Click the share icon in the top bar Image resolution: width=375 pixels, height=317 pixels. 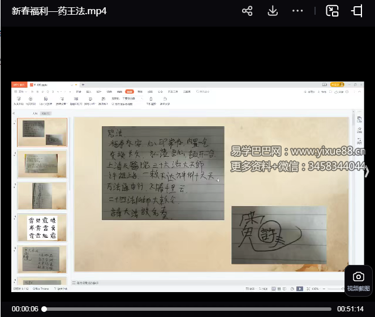(x=247, y=11)
